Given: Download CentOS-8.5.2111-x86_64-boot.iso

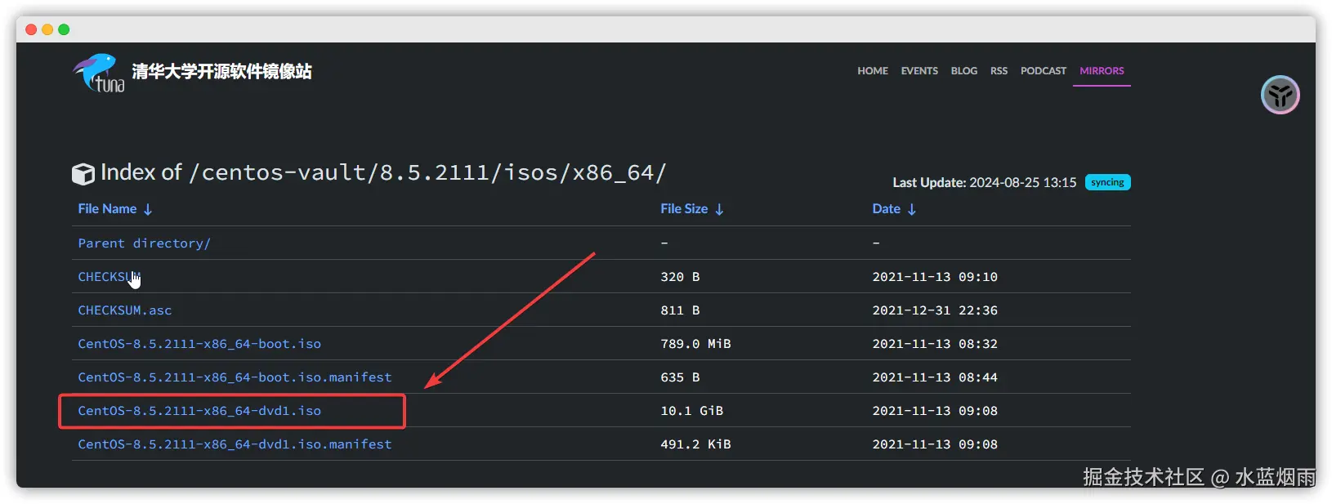Looking at the screenshot, I should click(x=199, y=344).
